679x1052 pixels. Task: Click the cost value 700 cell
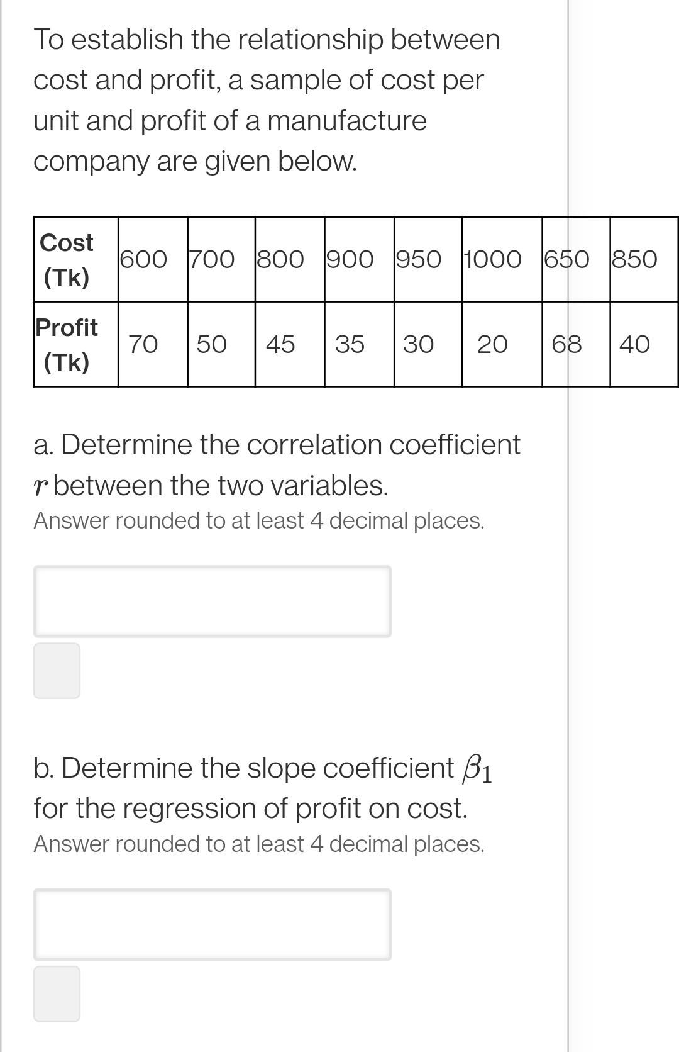point(221,259)
